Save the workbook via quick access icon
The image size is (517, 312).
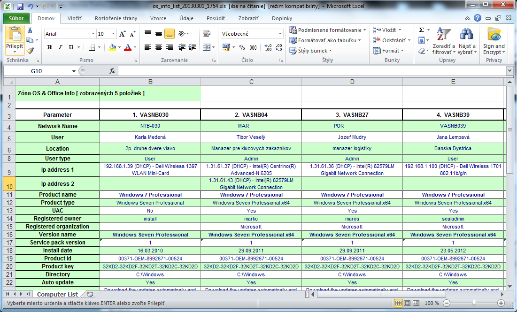(20, 6)
